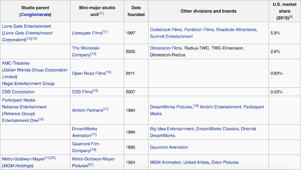Select the 0.53% market share value
Image resolution: width=301 pixels, height=170 pixels.
(277, 92)
